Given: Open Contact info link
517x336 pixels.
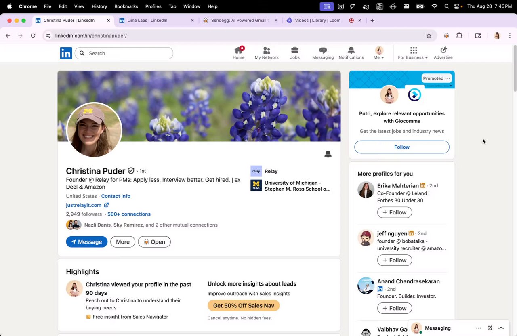Looking at the screenshot, I should pos(116,196).
